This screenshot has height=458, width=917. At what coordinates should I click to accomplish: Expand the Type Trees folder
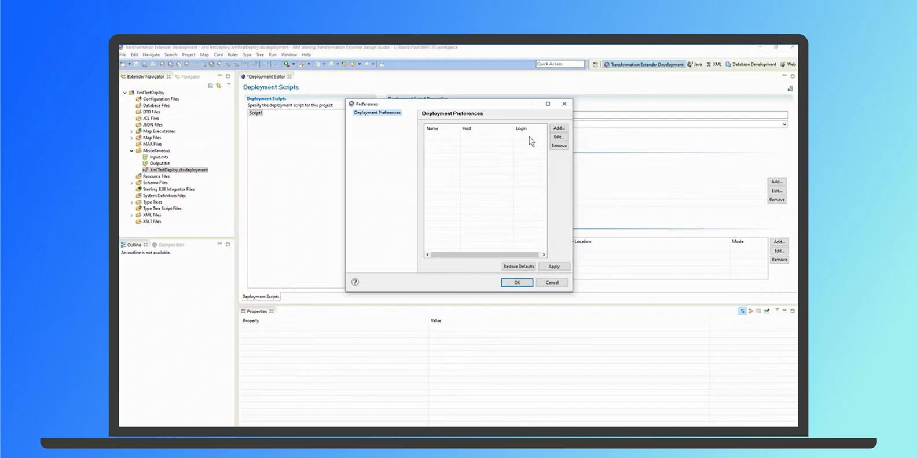[x=131, y=202]
